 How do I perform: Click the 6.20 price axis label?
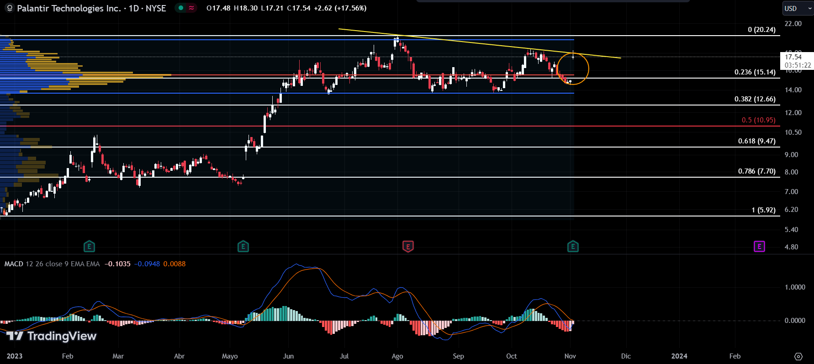[x=791, y=210]
